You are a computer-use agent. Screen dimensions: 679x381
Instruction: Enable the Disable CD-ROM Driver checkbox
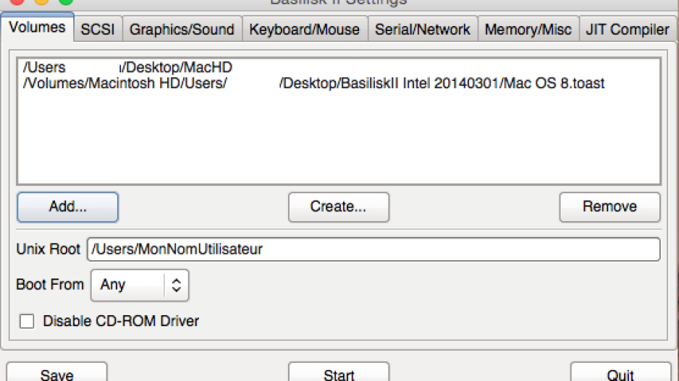[28, 321]
